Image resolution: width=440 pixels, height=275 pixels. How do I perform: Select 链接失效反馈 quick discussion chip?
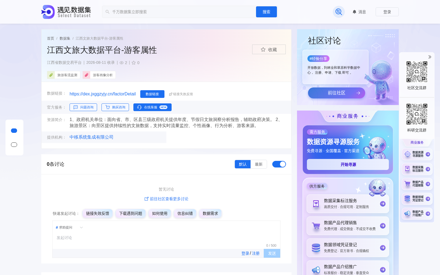click(98, 213)
